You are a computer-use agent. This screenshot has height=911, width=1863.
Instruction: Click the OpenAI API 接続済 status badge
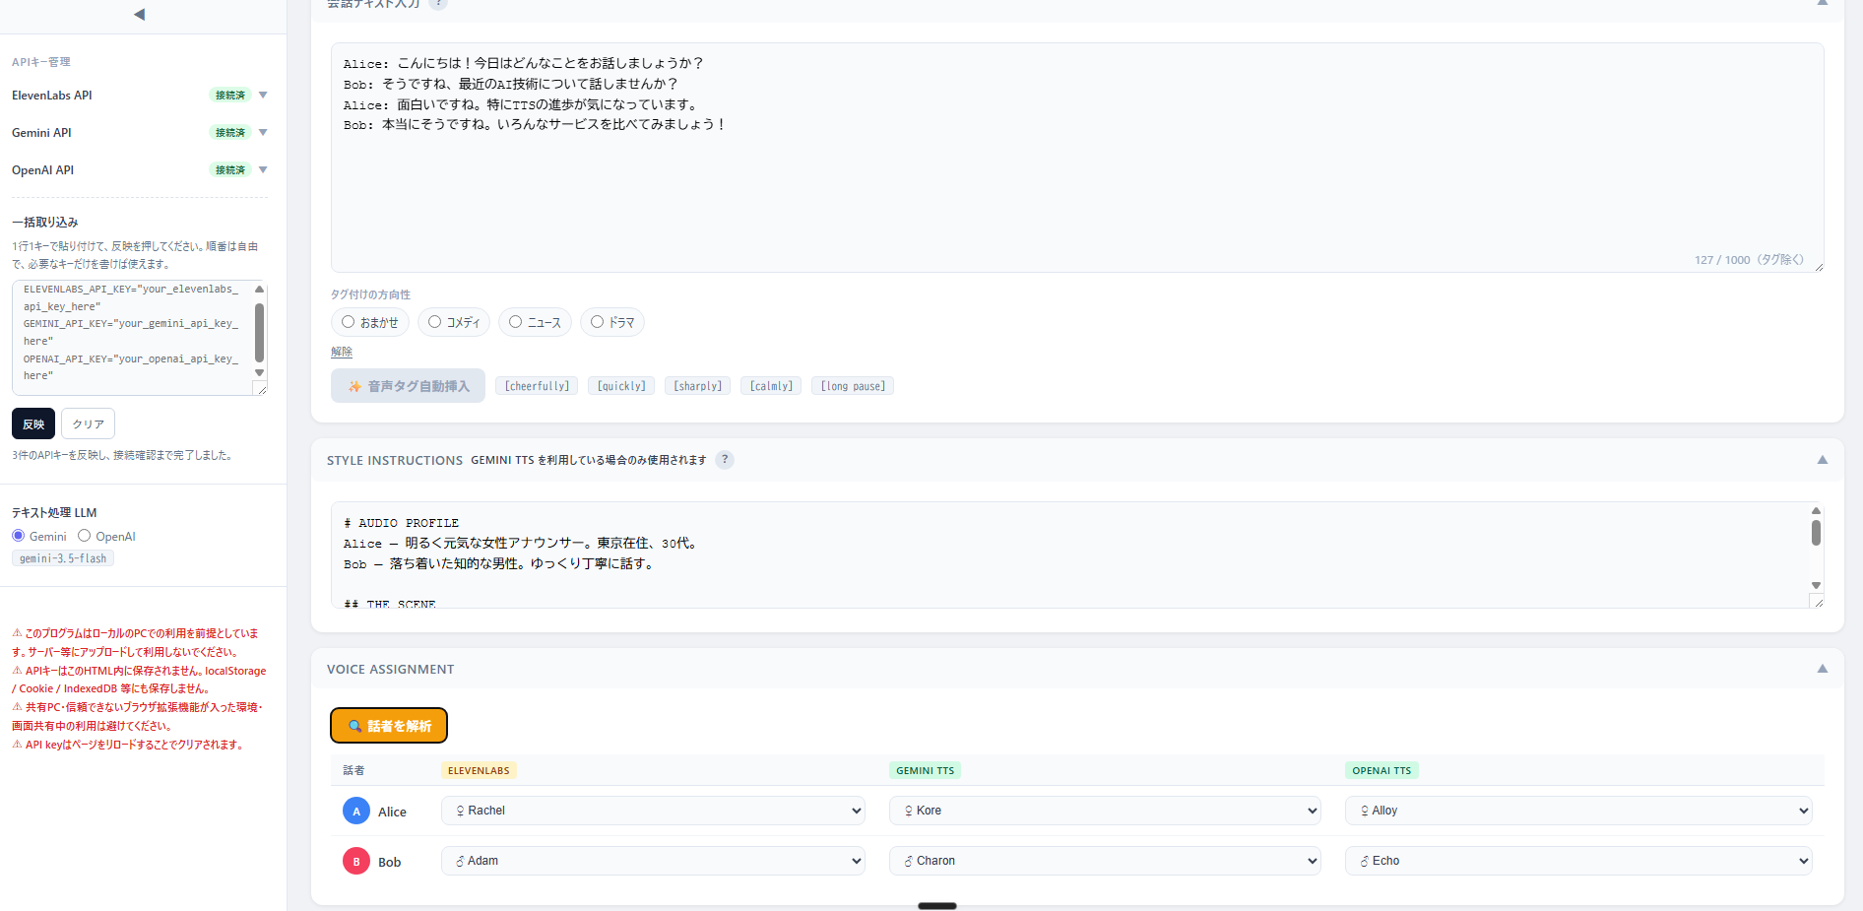tap(230, 170)
